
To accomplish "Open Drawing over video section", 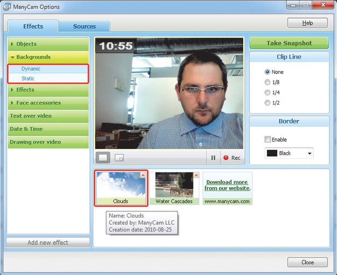I will (48, 142).
